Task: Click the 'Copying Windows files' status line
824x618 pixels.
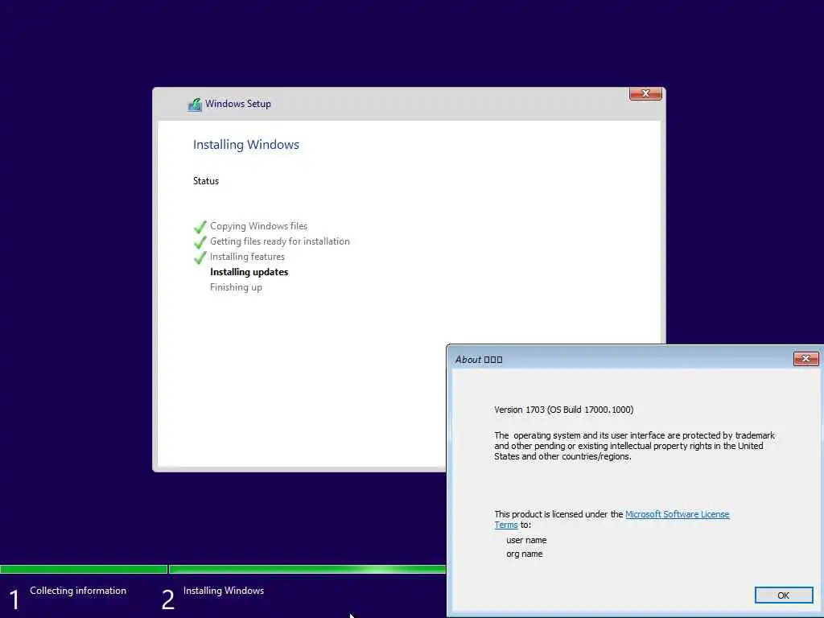Action: pyautogui.click(x=258, y=226)
